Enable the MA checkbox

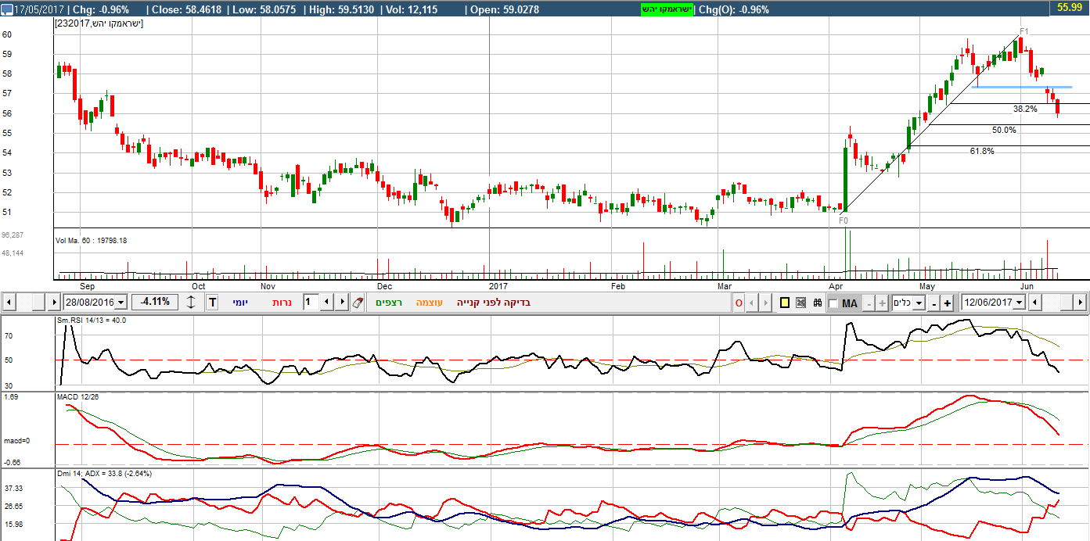833,303
